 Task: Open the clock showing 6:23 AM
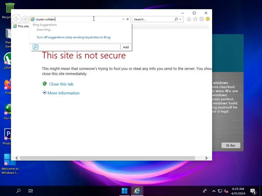tap(238, 191)
